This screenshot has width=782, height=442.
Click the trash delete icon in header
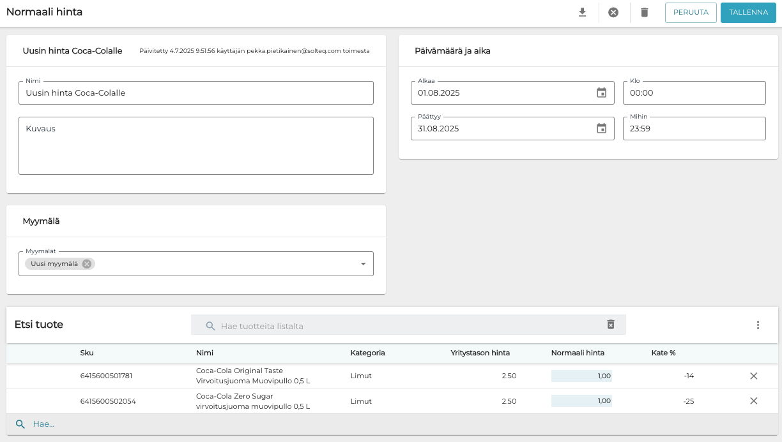[644, 13]
